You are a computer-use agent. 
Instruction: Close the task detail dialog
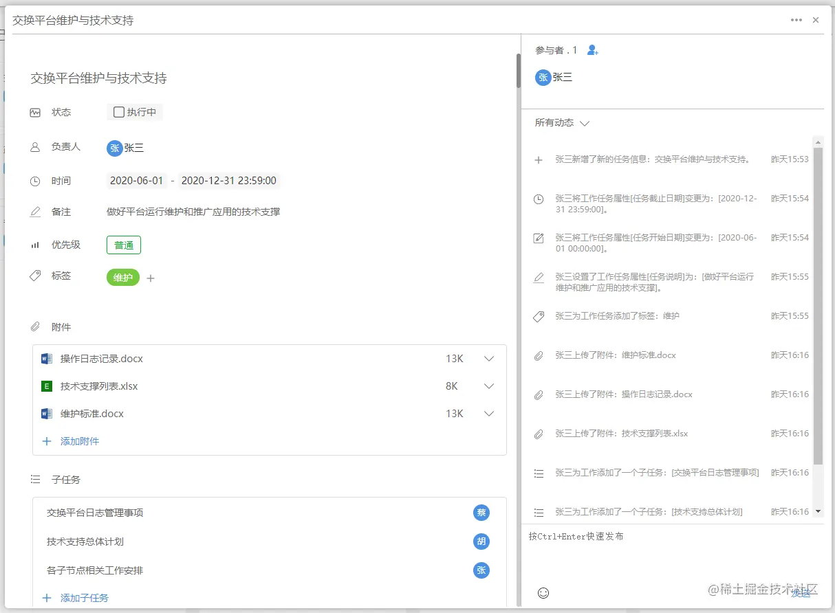[x=816, y=20]
